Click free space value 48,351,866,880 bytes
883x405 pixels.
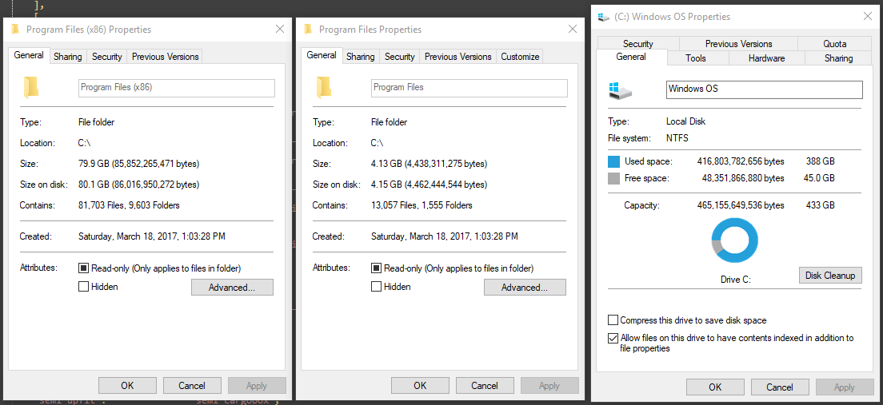coord(743,178)
